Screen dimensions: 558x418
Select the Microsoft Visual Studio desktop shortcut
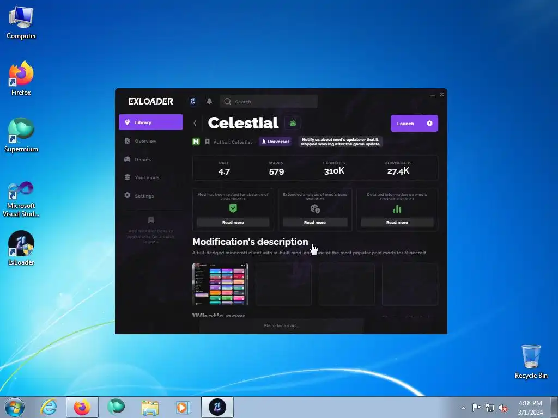click(x=21, y=199)
